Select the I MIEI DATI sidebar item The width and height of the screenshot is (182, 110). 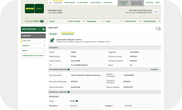tap(33, 41)
